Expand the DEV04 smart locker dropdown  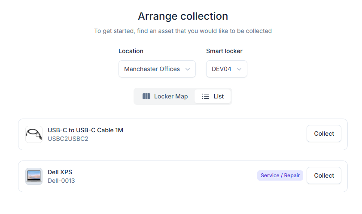pyautogui.click(x=226, y=69)
